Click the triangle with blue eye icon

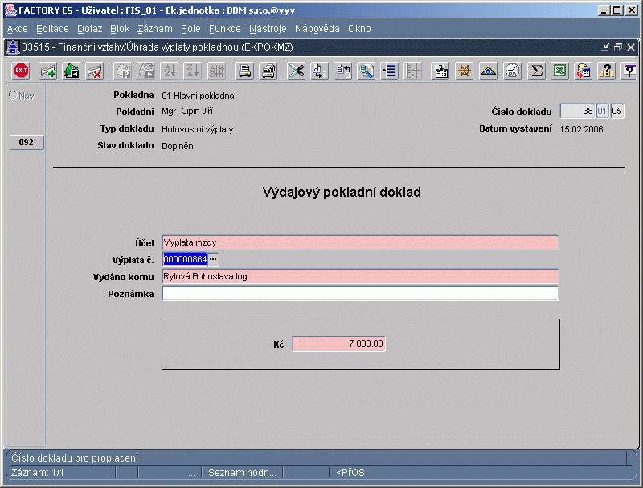[489, 71]
